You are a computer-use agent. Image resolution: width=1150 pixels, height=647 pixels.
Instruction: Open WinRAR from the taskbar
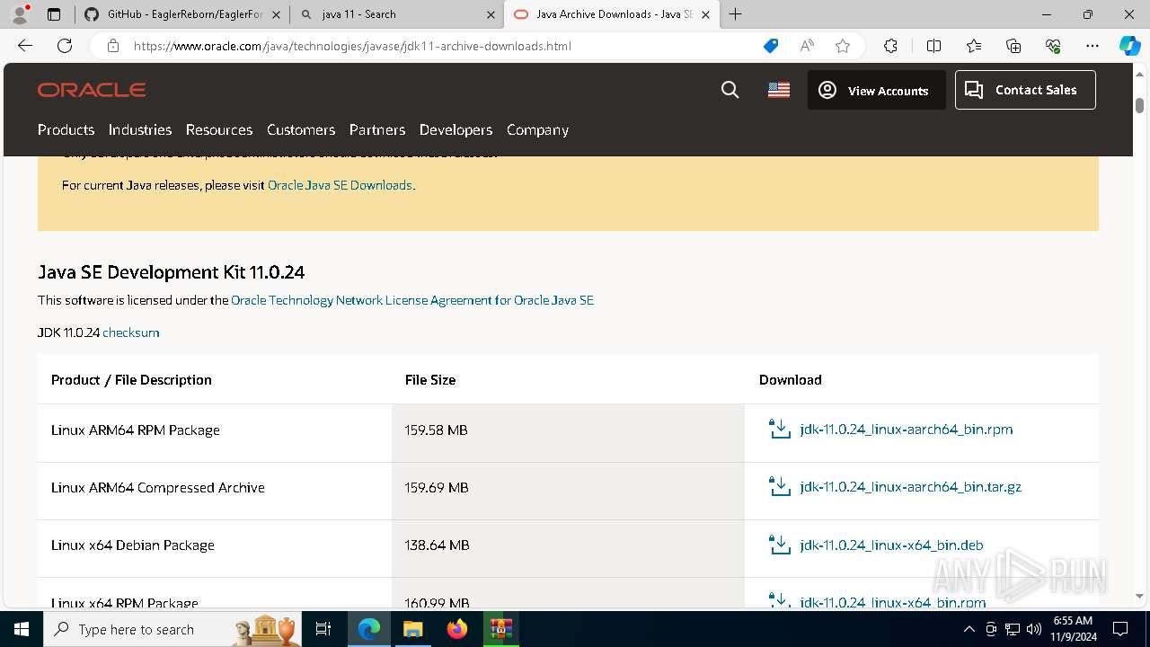point(500,629)
